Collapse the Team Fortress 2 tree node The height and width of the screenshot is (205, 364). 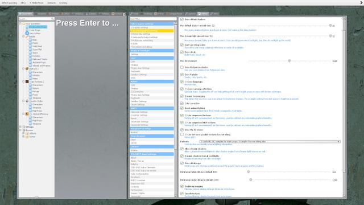[x=23, y=81]
